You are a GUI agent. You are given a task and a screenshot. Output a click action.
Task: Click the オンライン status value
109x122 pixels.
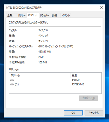(43, 41)
